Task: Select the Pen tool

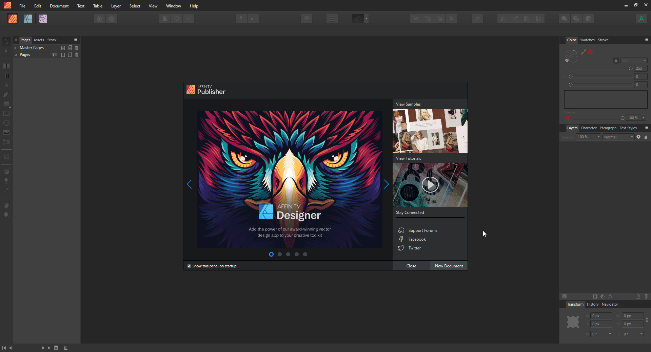Action: point(6,95)
